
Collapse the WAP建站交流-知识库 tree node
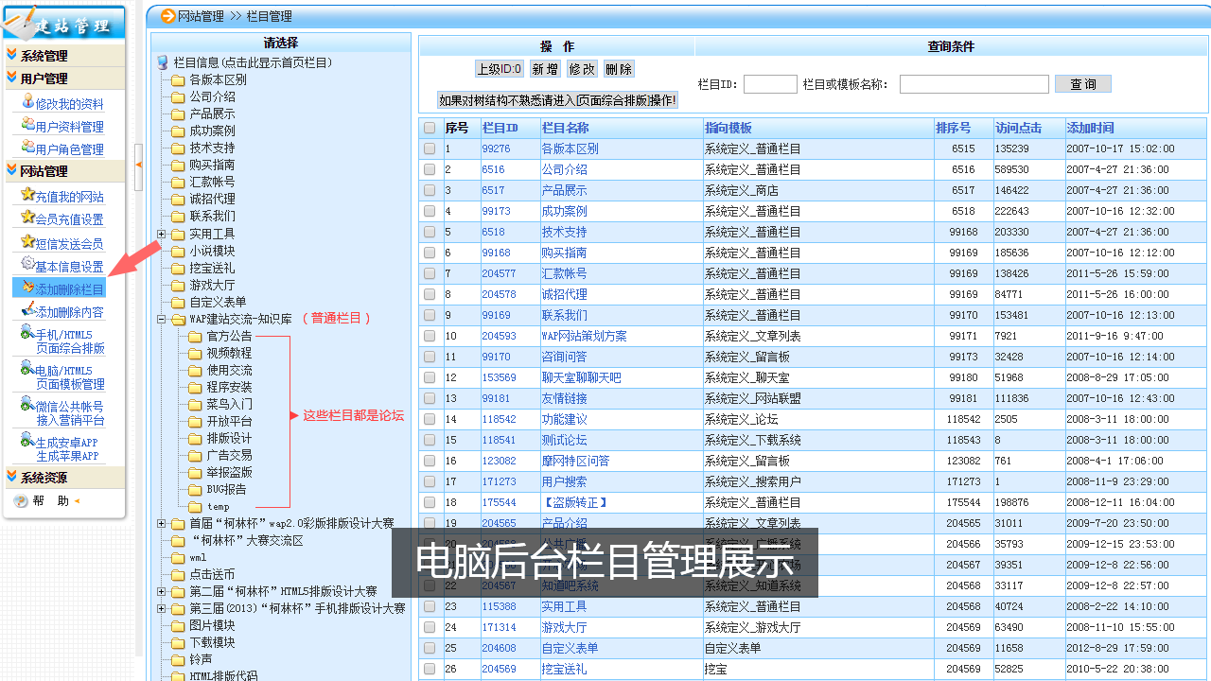(161, 320)
